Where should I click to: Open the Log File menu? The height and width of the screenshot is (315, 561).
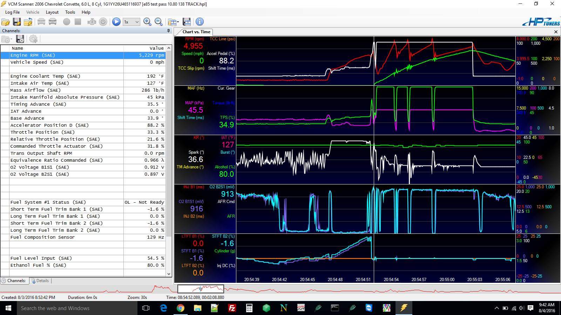click(x=13, y=12)
